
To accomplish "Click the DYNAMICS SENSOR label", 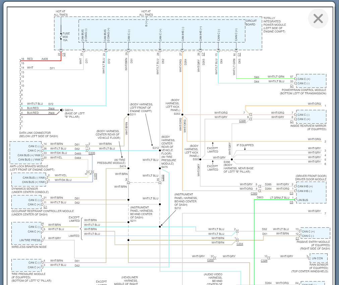I will [25, 189].
